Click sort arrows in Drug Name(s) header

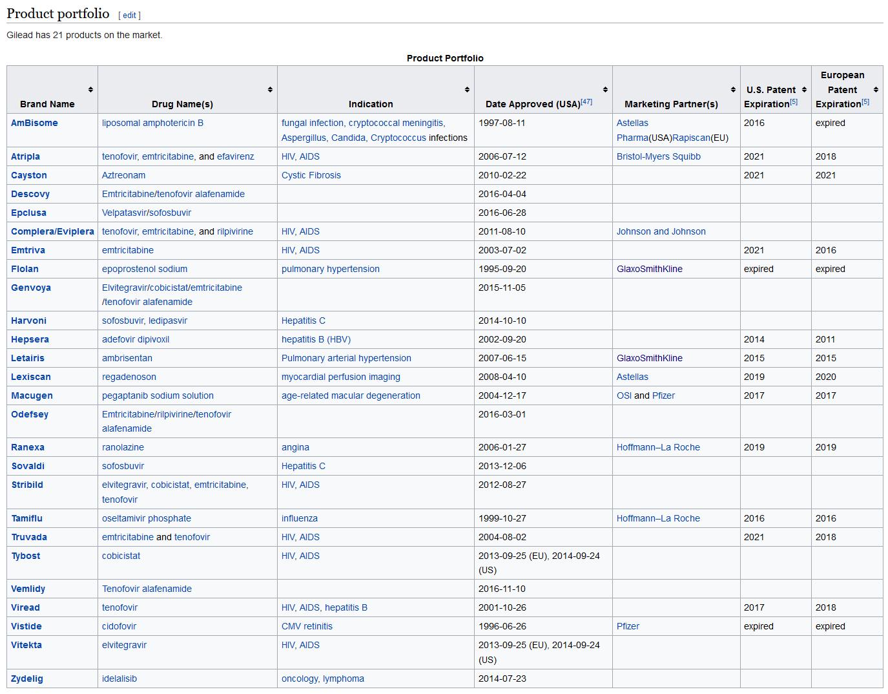[x=270, y=90]
